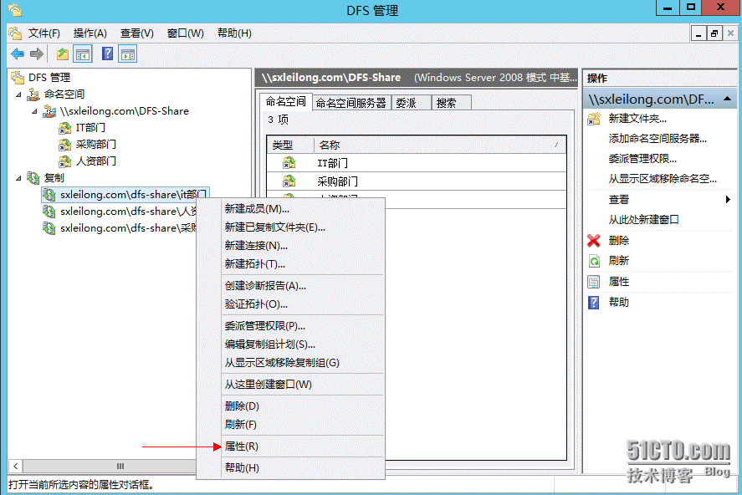
Task: Click the 采购部门 row icon in list
Action: pos(289,181)
